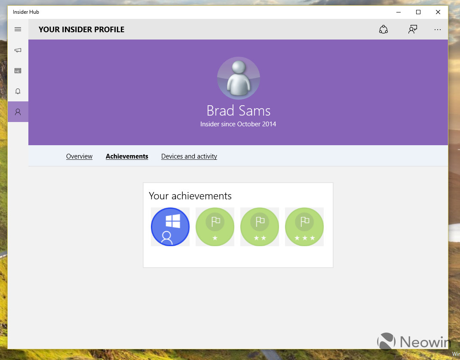
Task: Open the alerts bell icon
Action: coord(18,91)
